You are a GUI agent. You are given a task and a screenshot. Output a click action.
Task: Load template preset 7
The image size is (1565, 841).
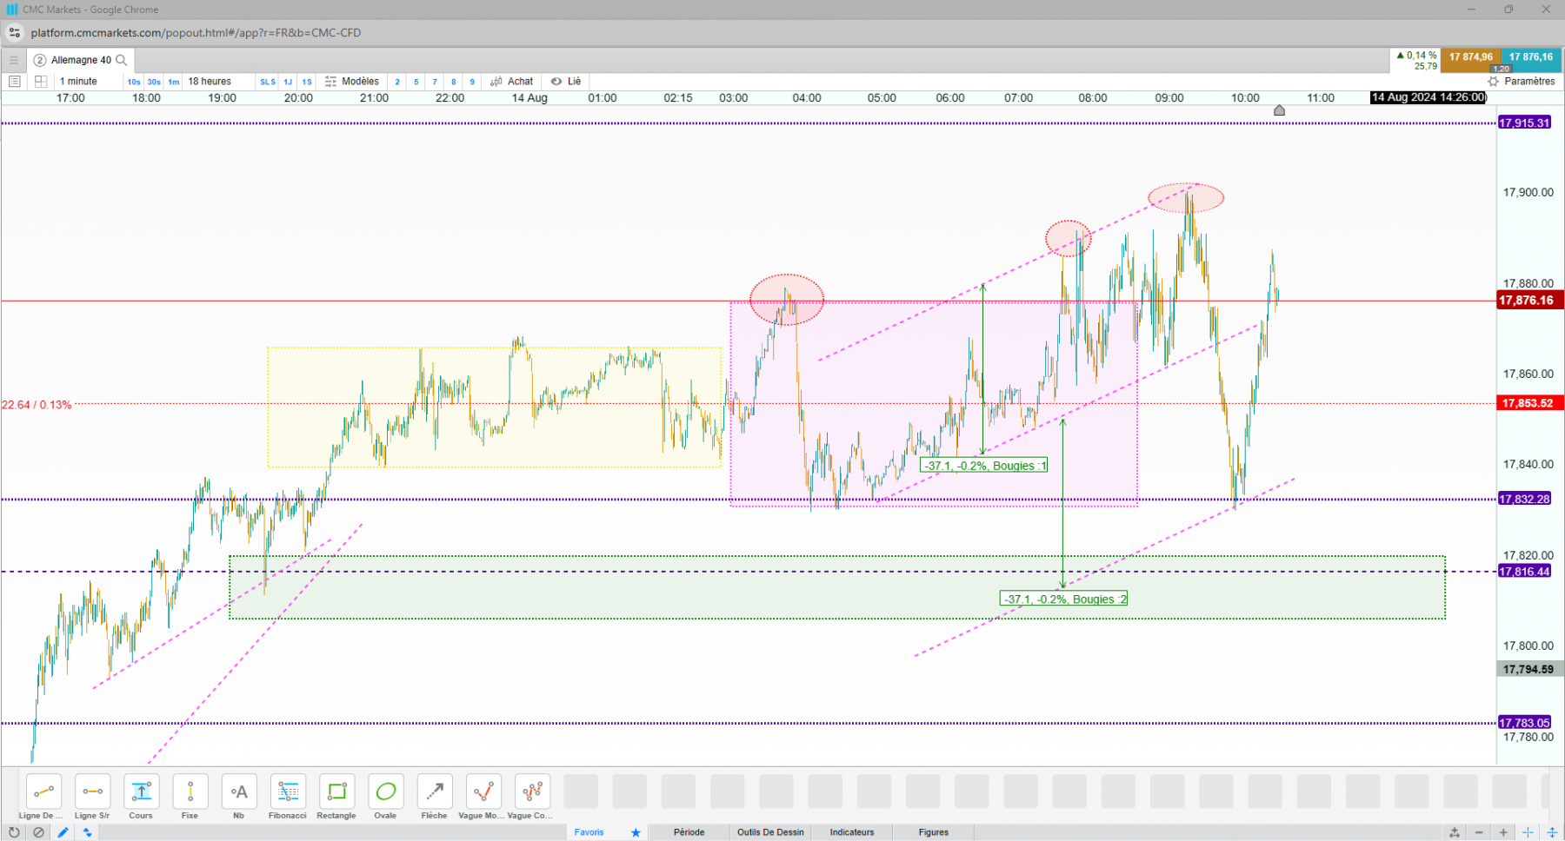[x=435, y=82]
